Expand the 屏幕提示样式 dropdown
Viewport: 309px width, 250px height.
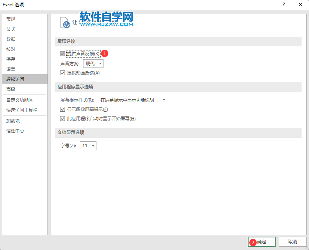(132, 100)
